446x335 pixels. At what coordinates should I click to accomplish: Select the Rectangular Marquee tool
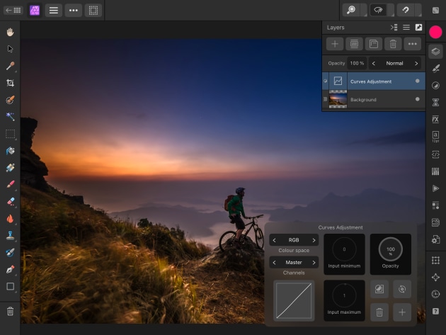[x=10, y=134]
